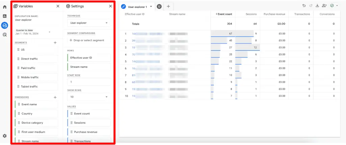Screen dimensions: 346x145
Task: Click Purchase revenue in Values
Action: pos(89,132)
